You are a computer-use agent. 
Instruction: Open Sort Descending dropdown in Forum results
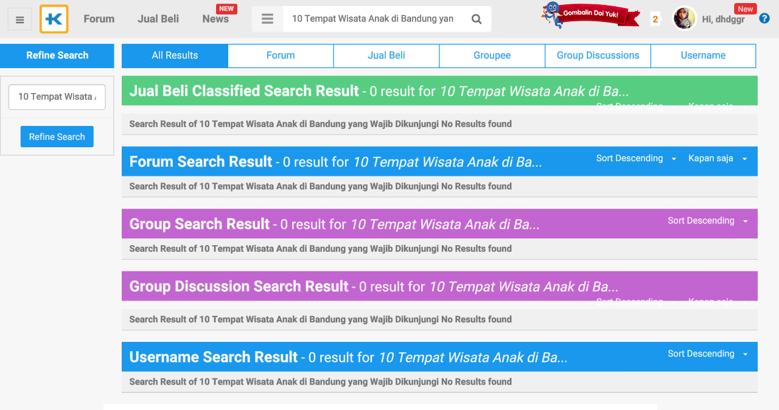(x=637, y=158)
